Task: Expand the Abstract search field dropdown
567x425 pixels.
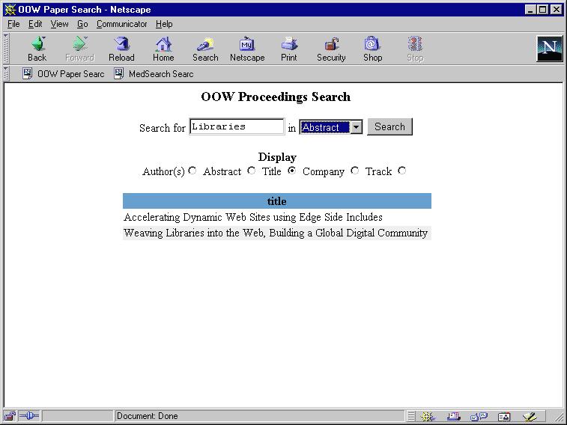Action: (356, 127)
